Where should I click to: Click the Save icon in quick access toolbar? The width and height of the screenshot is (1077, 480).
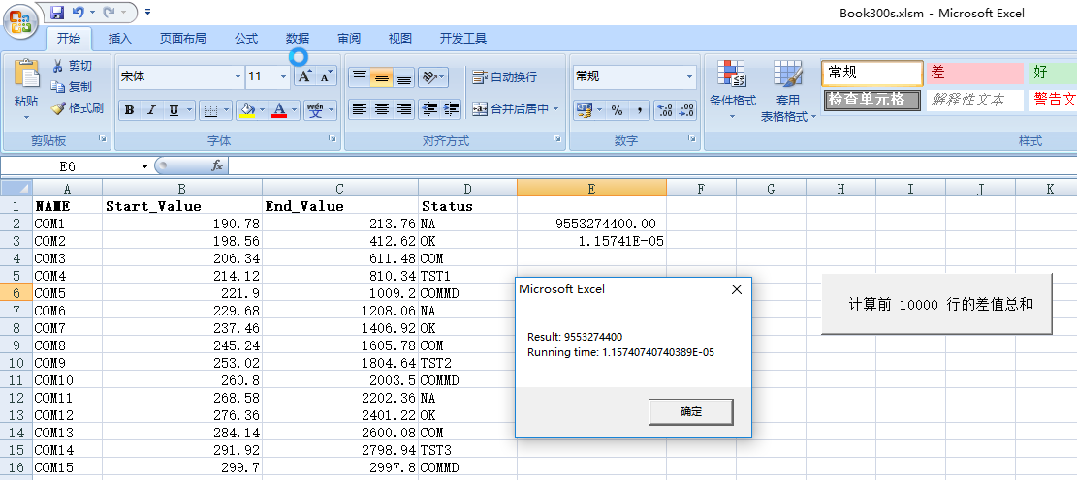pos(57,13)
